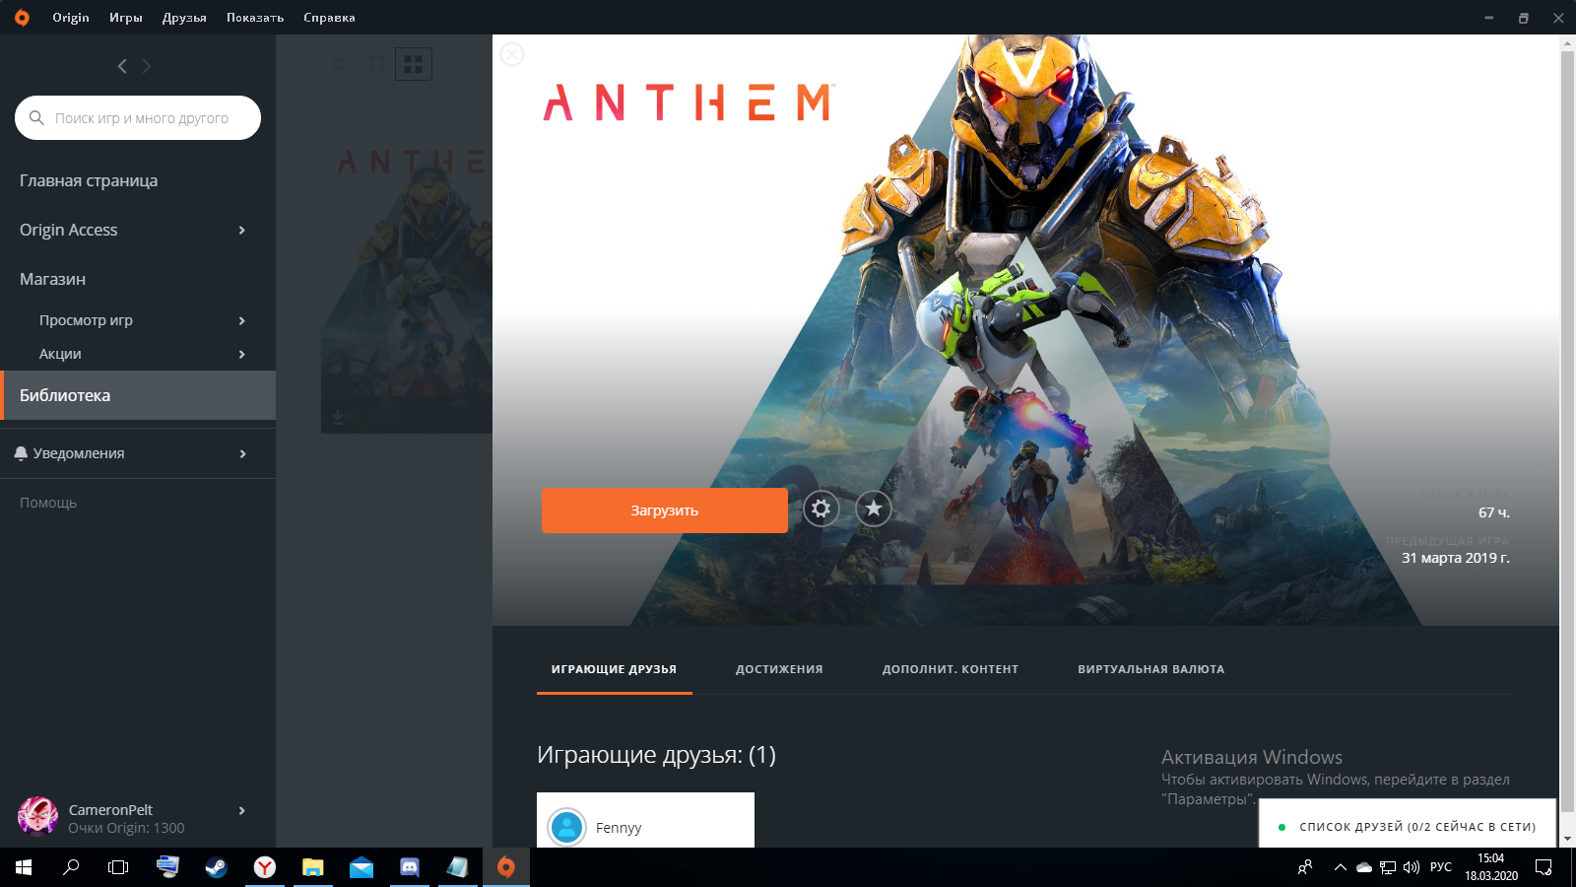Expand Origin Access submenu

click(x=241, y=230)
